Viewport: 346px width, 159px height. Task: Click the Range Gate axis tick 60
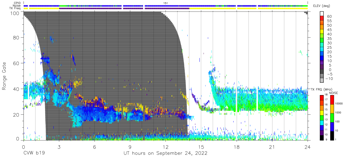pyautogui.click(x=16, y=63)
